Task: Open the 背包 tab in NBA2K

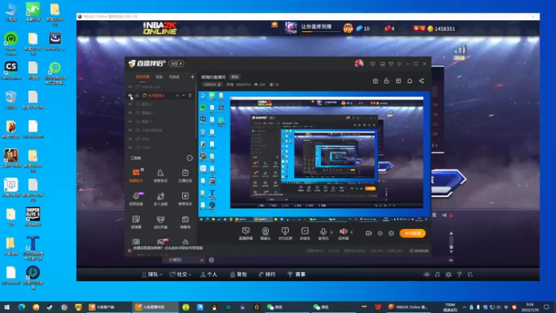Action: point(238,274)
